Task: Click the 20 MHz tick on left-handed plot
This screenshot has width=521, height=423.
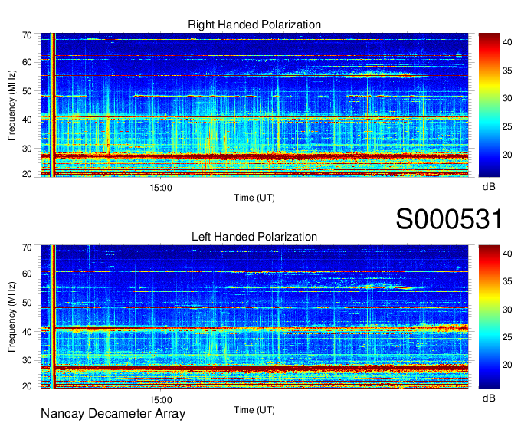Action: coord(27,386)
